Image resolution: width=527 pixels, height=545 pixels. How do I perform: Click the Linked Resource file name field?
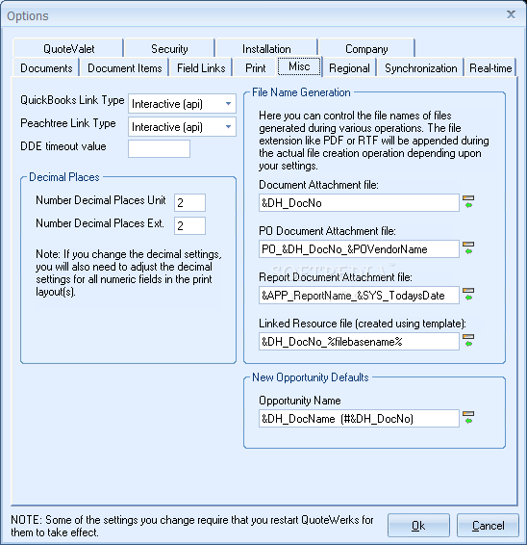click(x=359, y=341)
